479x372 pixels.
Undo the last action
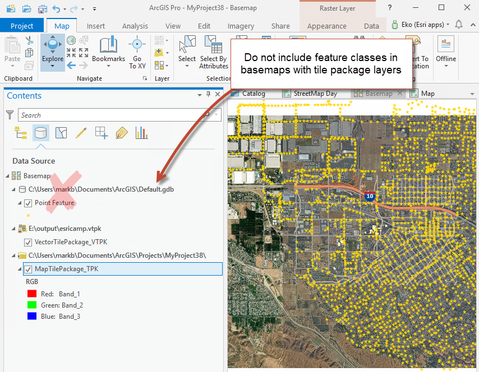pos(56,9)
